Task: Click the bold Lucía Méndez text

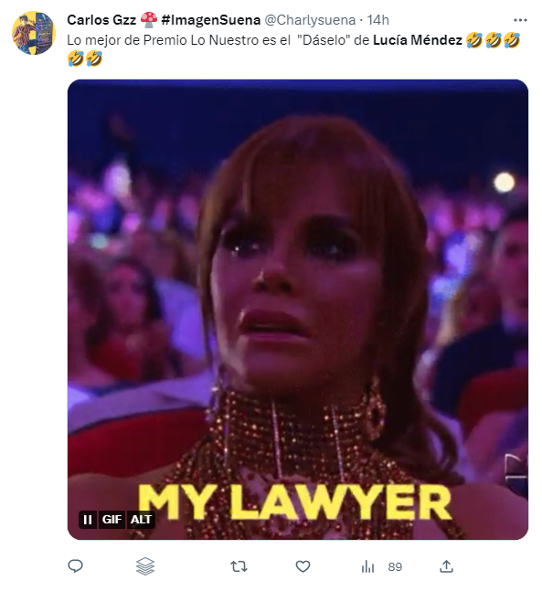Action: 418,40
